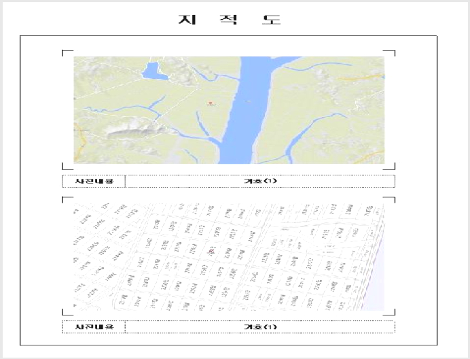Select the 사진내용 cell under the parcel map
This screenshot has width=470, height=359.
tap(94, 327)
